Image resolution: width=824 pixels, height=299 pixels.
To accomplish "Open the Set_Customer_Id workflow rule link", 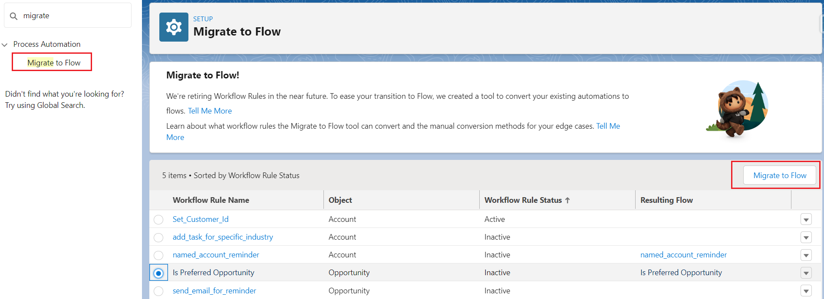I will (x=201, y=219).
